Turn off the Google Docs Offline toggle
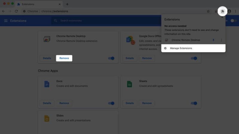 click(x=194, y=58)
